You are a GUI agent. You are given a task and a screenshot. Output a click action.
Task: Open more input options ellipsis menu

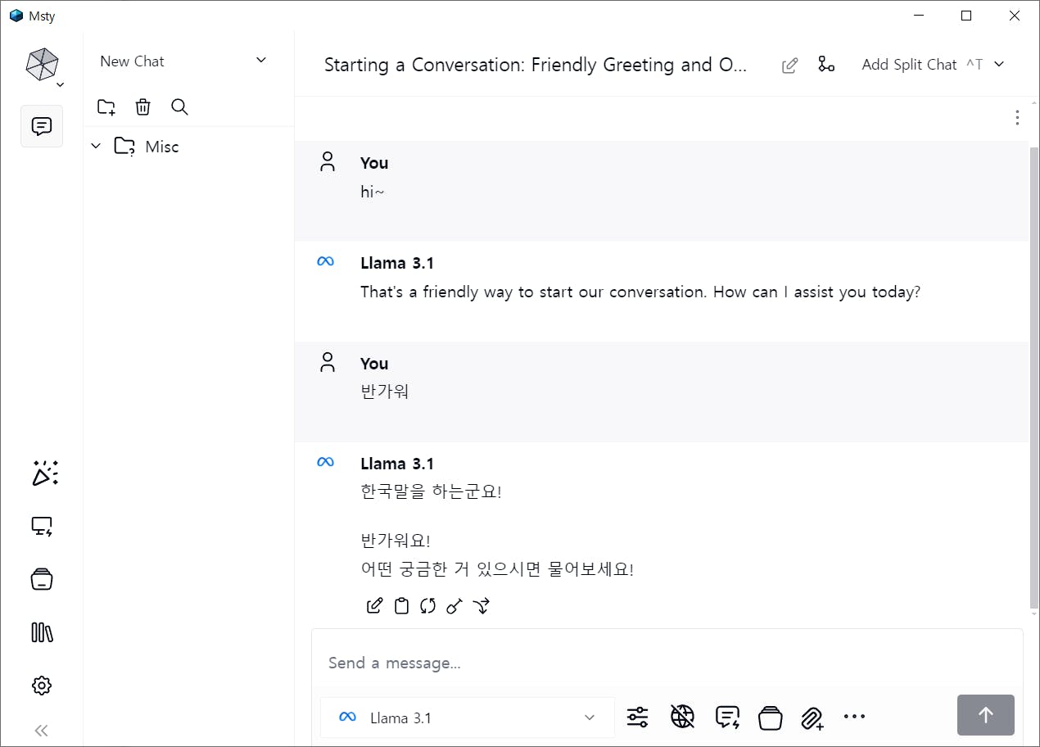[x=854, y=717]
